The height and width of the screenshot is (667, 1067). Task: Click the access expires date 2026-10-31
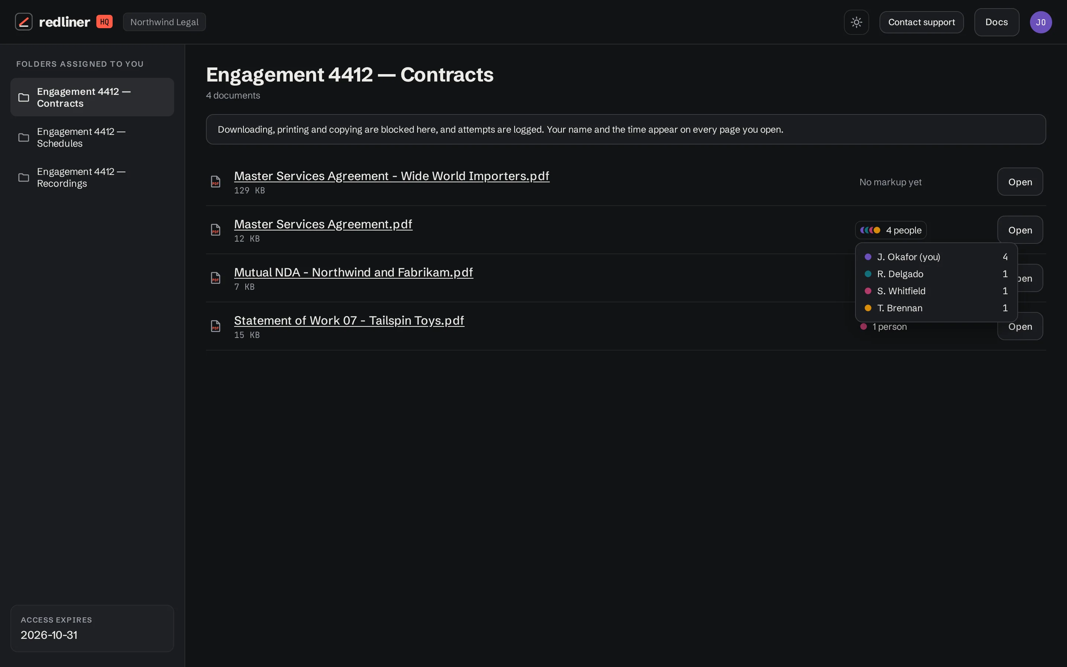click(x=49, y=635)
